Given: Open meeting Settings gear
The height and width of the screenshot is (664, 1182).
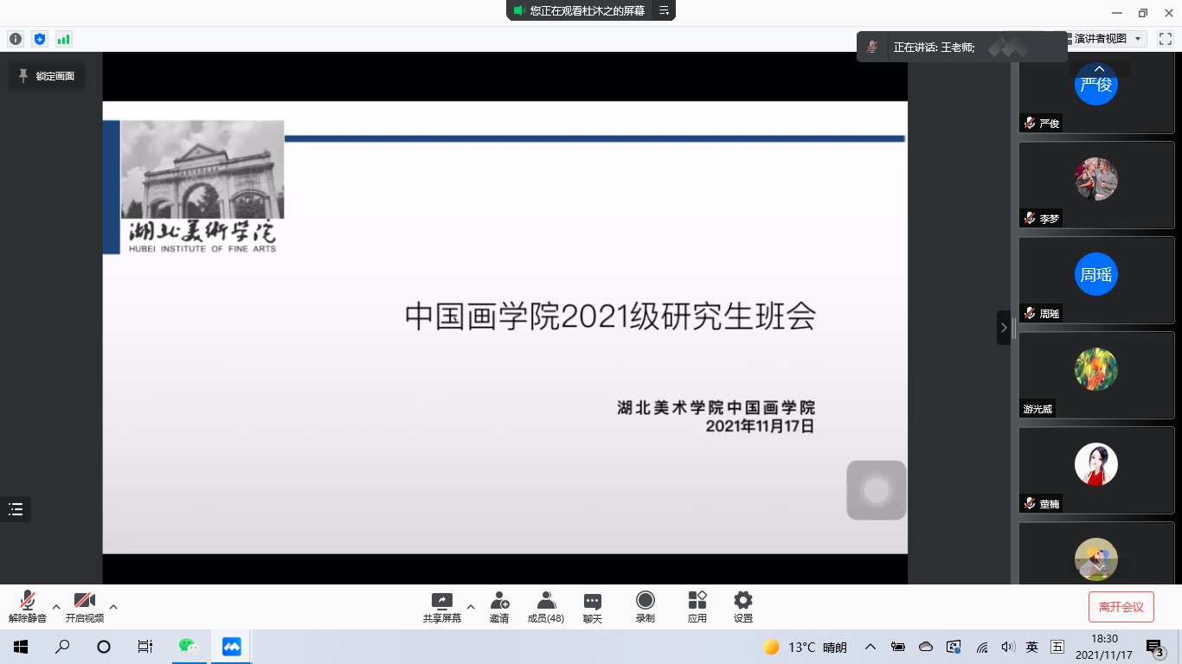Looking at the screenshot, I should point(742,606).
